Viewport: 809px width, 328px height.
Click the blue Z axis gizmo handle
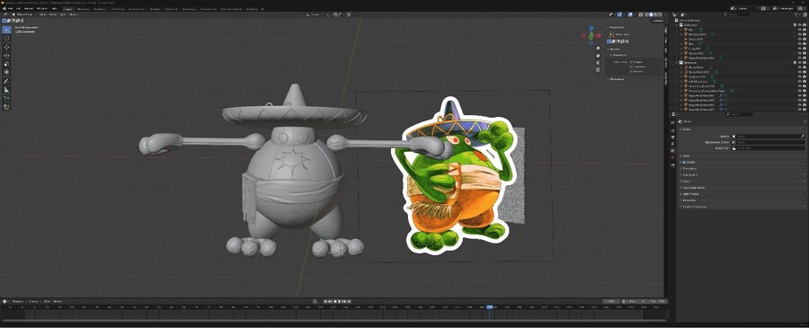tap(591, 30)
